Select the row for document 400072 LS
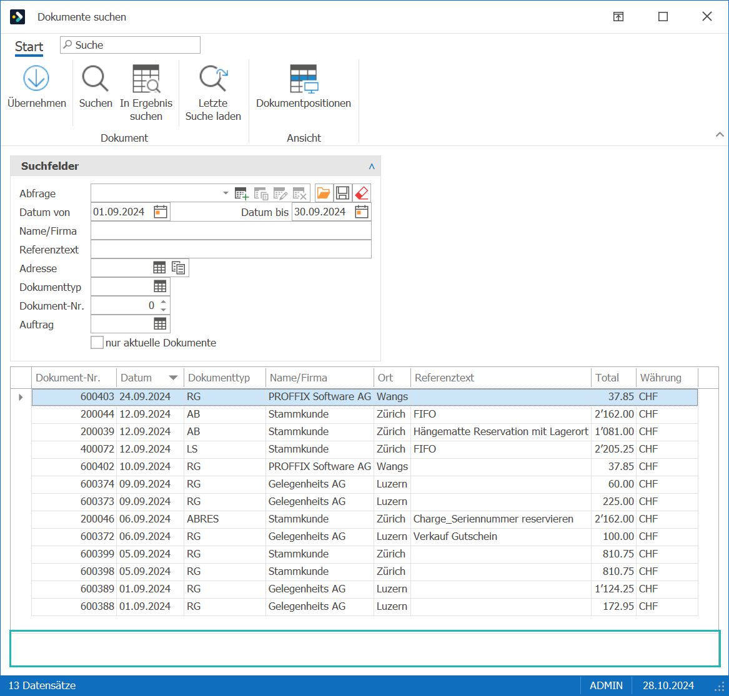The width and height of the screenshot is (729, 696). (x=365, y=449)
